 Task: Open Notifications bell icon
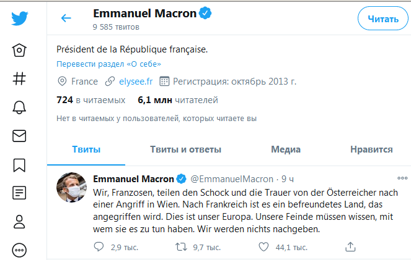coord(19,107)
